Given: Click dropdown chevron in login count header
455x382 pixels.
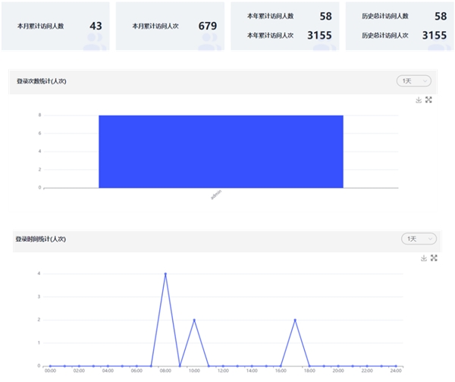Looking at the screenshot, I should tap(425, 81).
